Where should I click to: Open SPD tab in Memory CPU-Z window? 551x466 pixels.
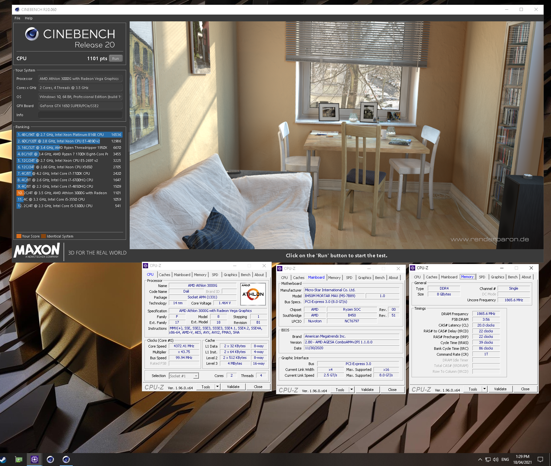482,277
